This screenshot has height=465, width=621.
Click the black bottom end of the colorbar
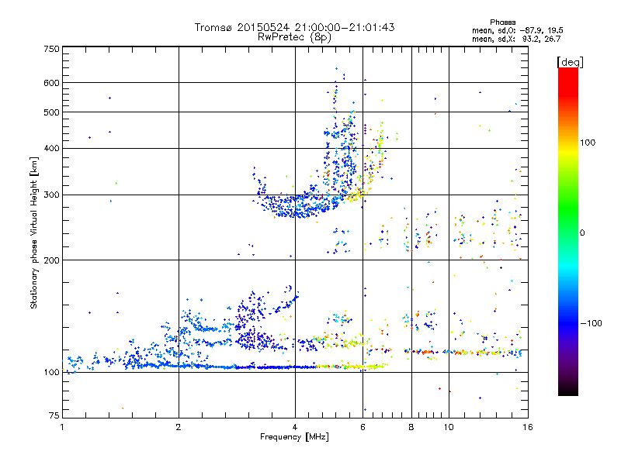(568, 390)
